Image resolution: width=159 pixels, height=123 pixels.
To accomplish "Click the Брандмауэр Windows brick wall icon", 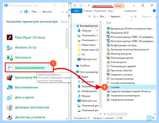I will (9, 77).
